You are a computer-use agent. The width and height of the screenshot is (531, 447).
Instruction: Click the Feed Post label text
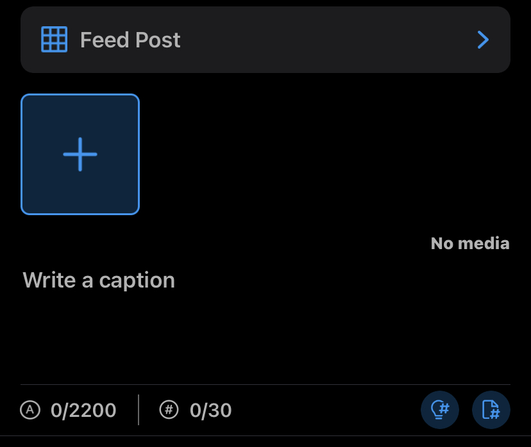click(x=130, y=40)
